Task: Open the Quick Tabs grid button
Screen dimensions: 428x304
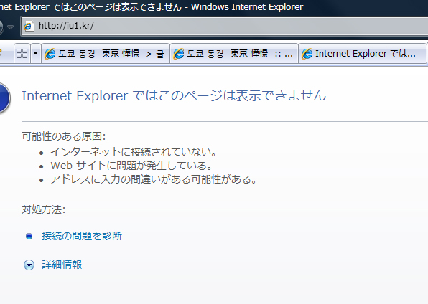Action: click(22, 54)
